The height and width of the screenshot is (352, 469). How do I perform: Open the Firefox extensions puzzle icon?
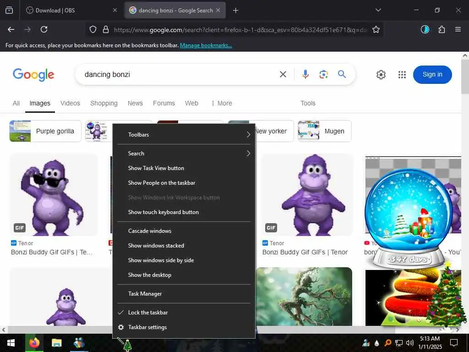442,29
